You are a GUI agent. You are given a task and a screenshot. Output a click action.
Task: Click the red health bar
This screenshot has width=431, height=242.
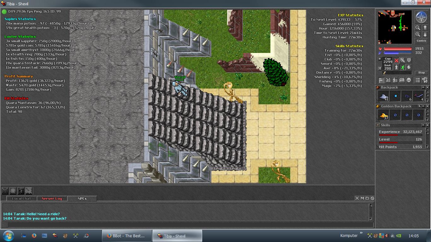pyautogui.click(x=398, y=49)
